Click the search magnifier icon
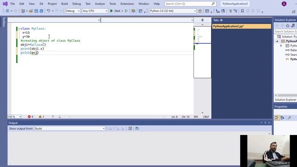The height and width of the screenshot is (167, 297). [213, 3]
